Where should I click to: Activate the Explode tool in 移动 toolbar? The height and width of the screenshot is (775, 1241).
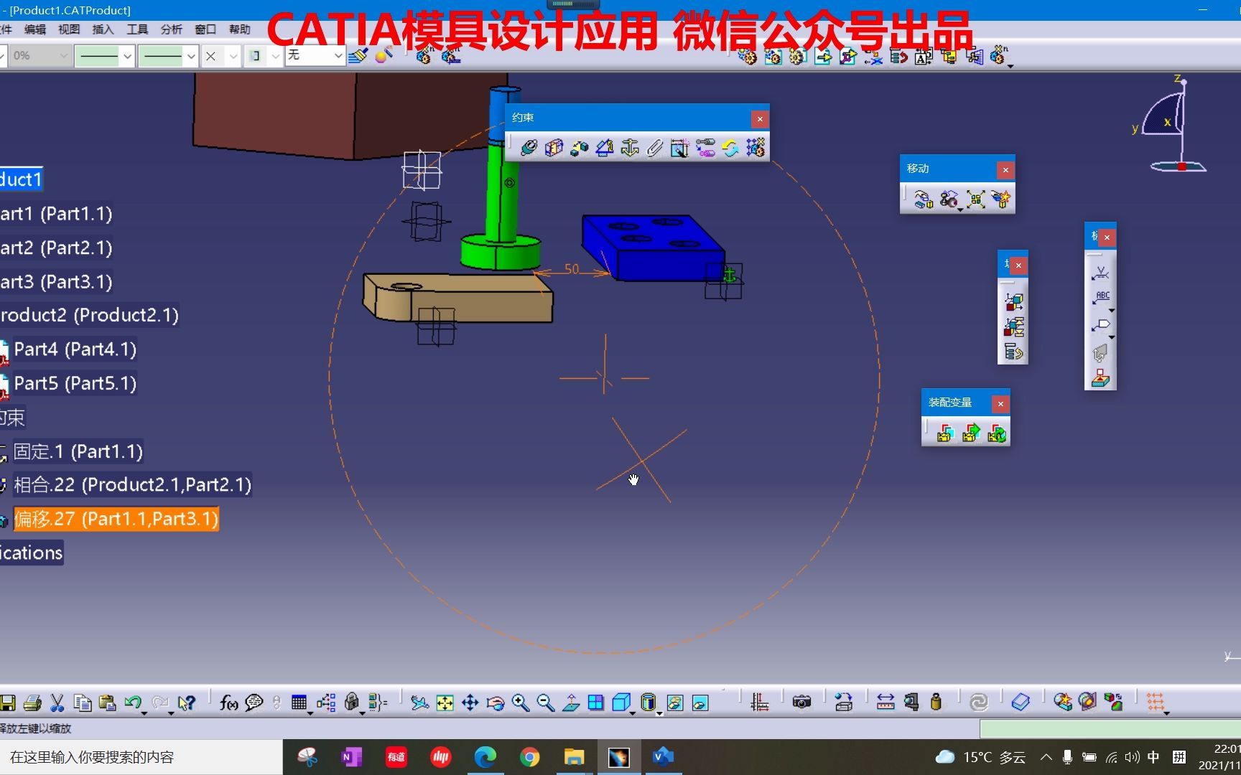coord(975,199)
